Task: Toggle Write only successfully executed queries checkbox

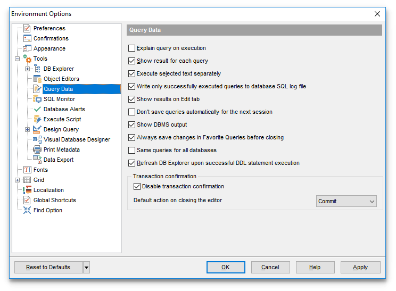Action: (131, 86)
